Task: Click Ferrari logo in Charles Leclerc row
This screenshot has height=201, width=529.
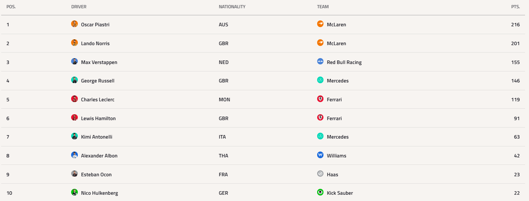Action: [320, 99]
